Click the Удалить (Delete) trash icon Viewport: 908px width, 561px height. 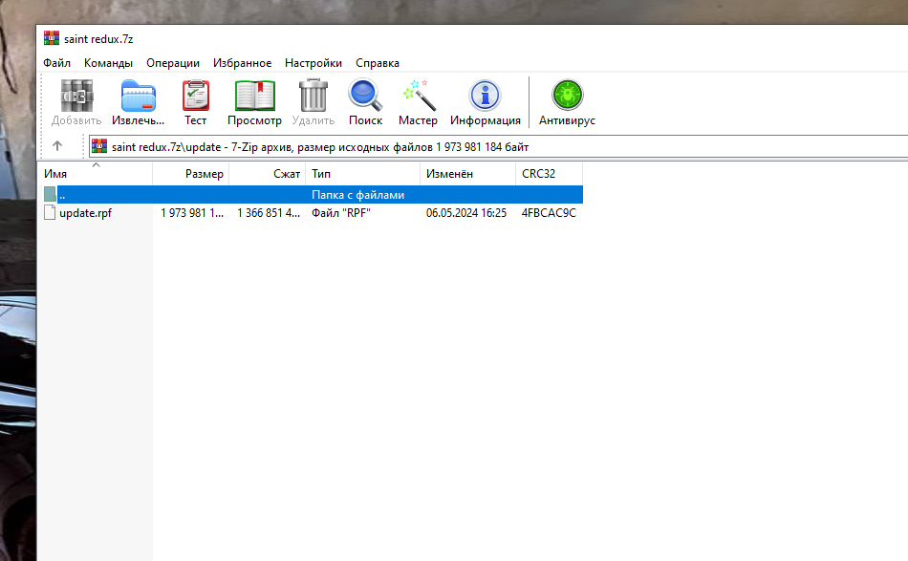click(x=313, y=96)
